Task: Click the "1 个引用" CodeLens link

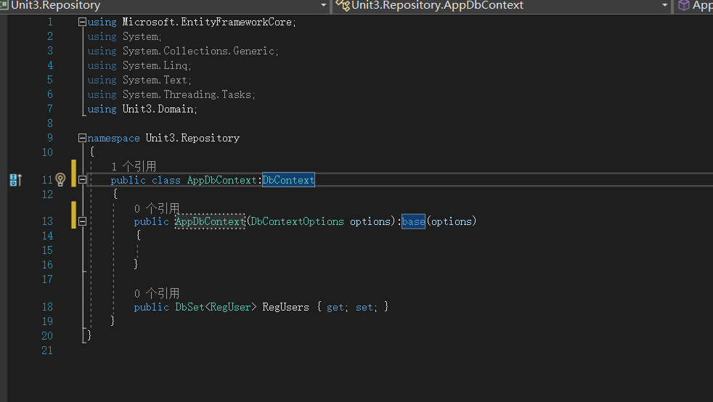Action: click(x=134, y=167)
